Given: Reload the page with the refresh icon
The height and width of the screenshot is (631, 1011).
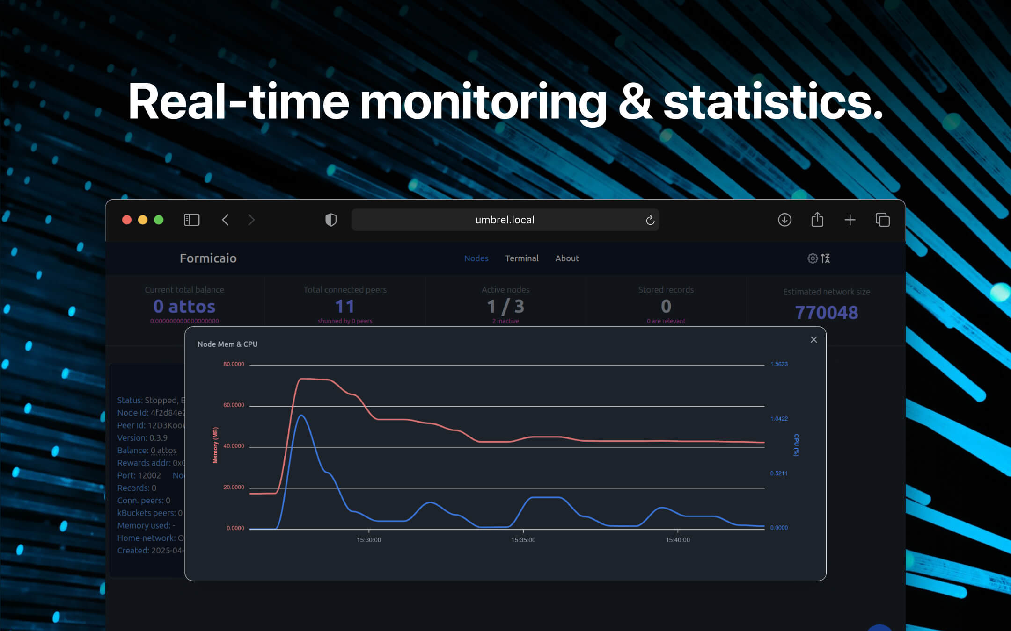Looking at the screenshot, I should (x=650, y=220).
